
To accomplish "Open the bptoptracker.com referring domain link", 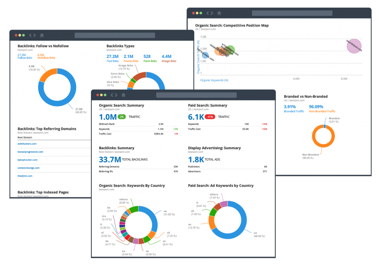I will click(27, 160).
